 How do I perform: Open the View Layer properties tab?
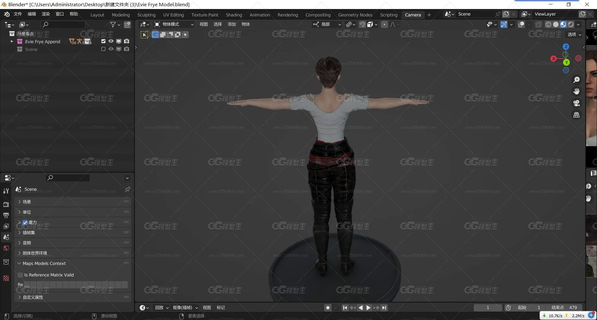6,226
